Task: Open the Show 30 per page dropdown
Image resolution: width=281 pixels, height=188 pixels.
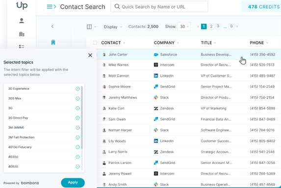Action: (184, 26)
